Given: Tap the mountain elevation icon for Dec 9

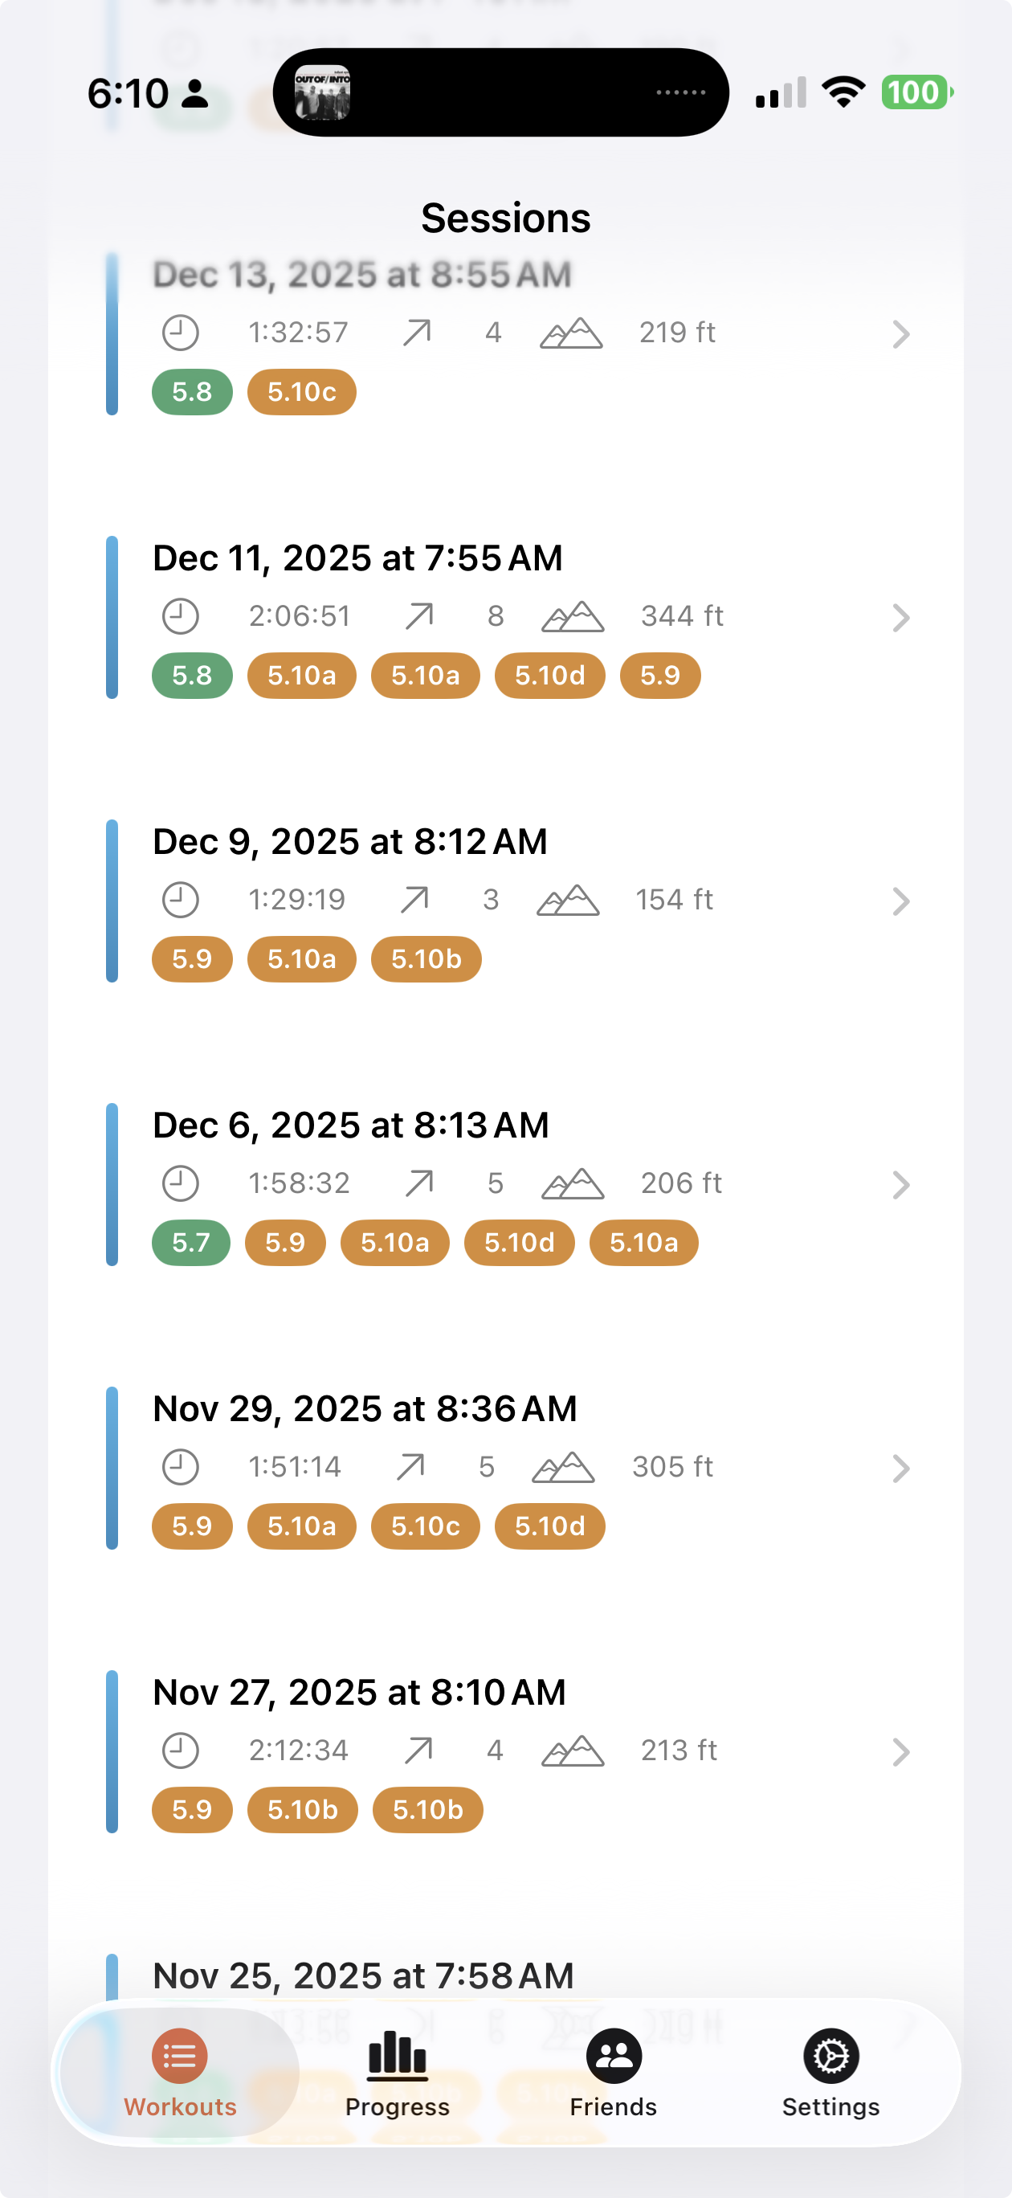Looking at the screenshot, I should (569, 901).
